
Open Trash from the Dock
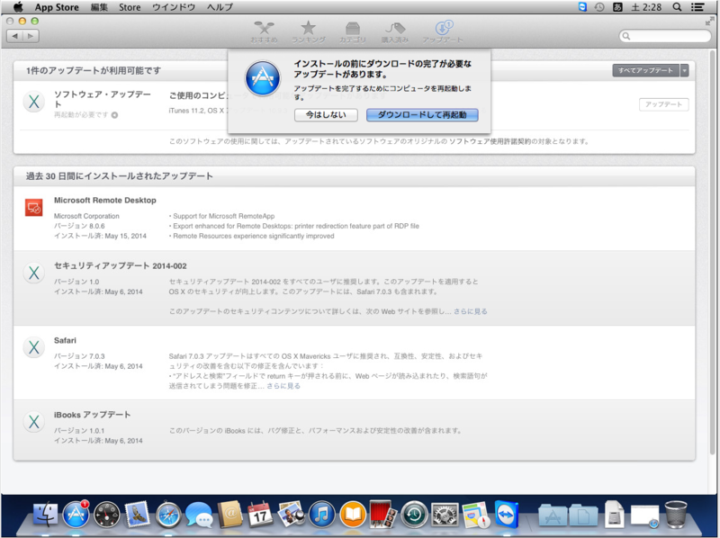pyautogui.click(x=676, y=514)
